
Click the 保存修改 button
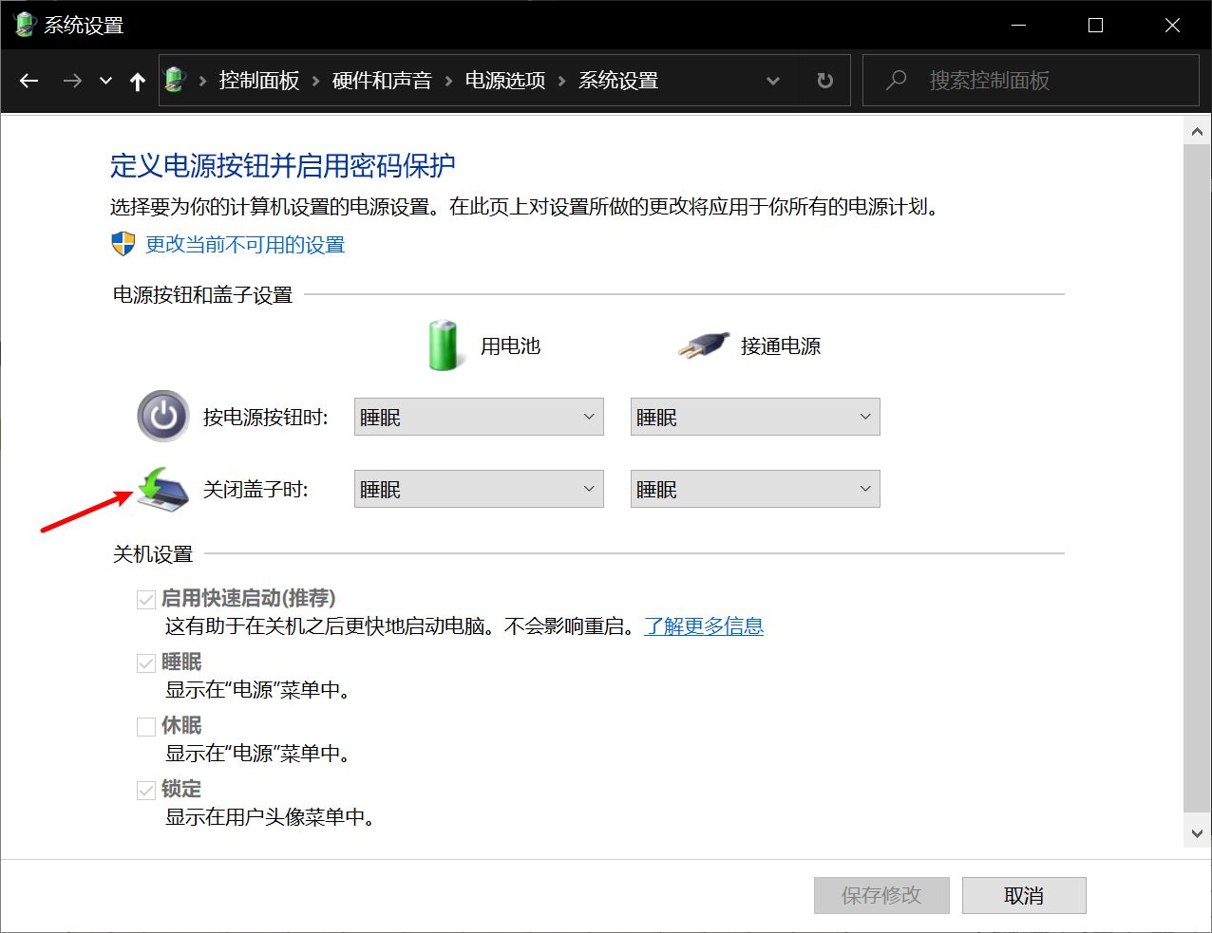coord(881,895)
